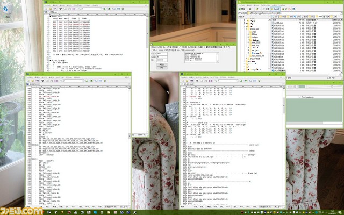The width and height of the screenshot is (344, 215).
Task: Select GR_B04.txt in Explorer file list
Action: pos(278,34)
